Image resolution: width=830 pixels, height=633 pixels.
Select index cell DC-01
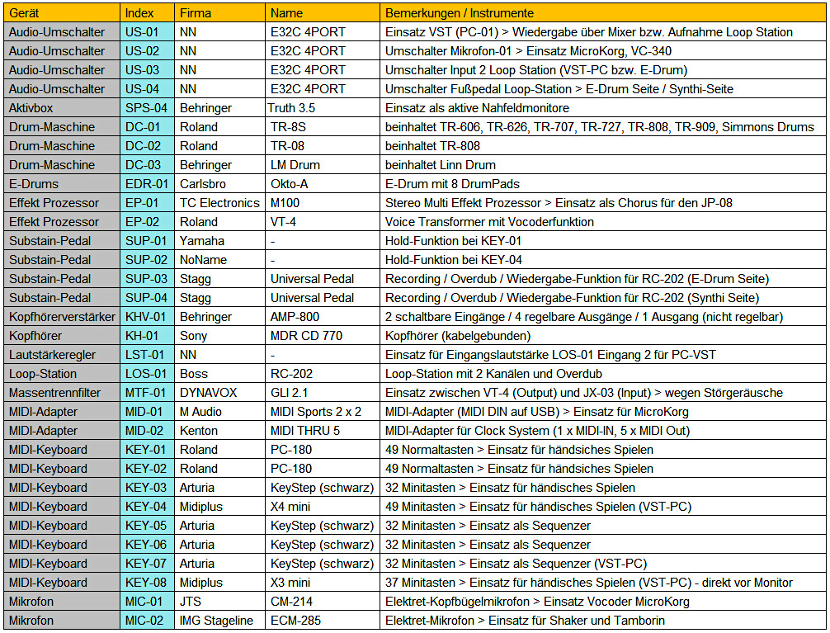point(147,127)
